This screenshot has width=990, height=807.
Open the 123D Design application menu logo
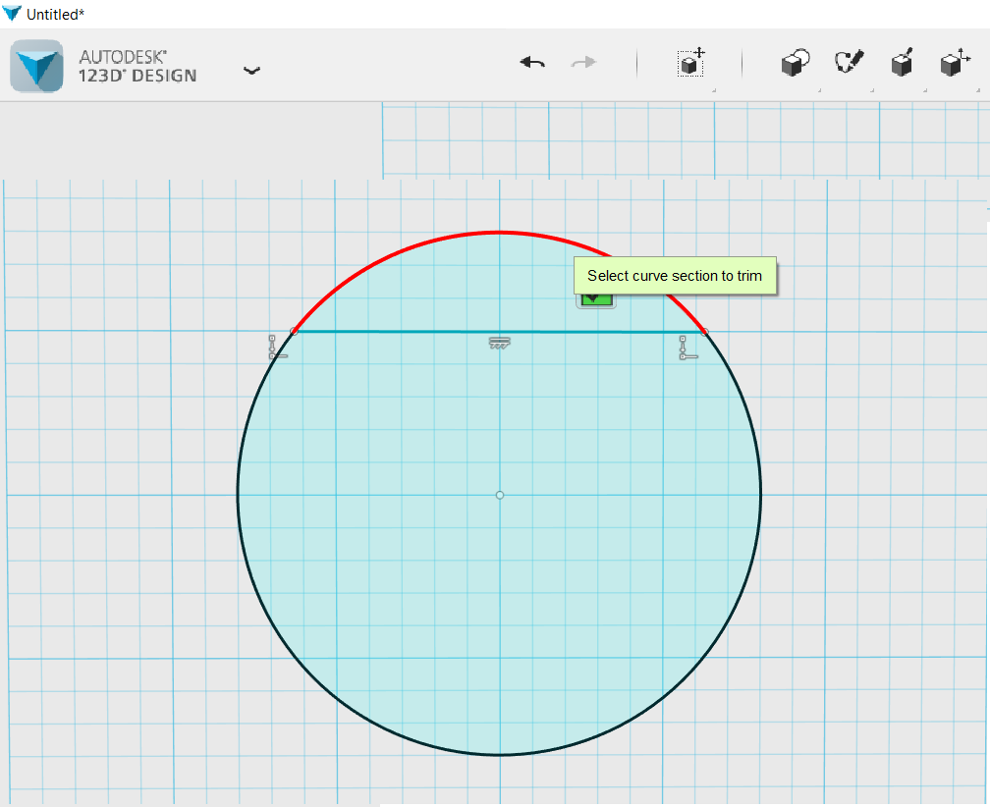pos(36,66)
